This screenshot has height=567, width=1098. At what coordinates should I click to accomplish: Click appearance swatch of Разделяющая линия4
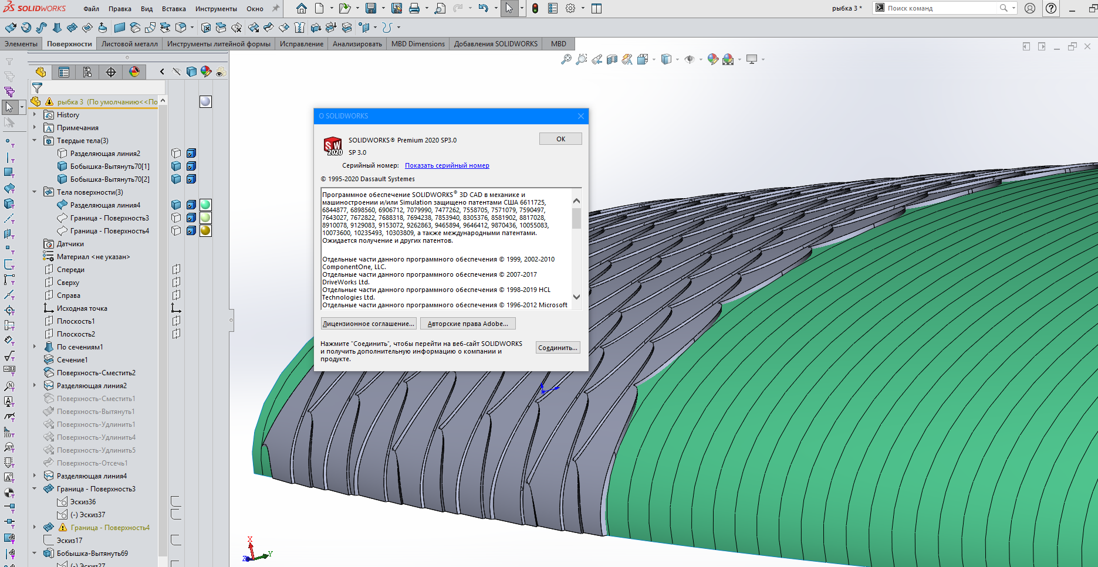(205, 205)
